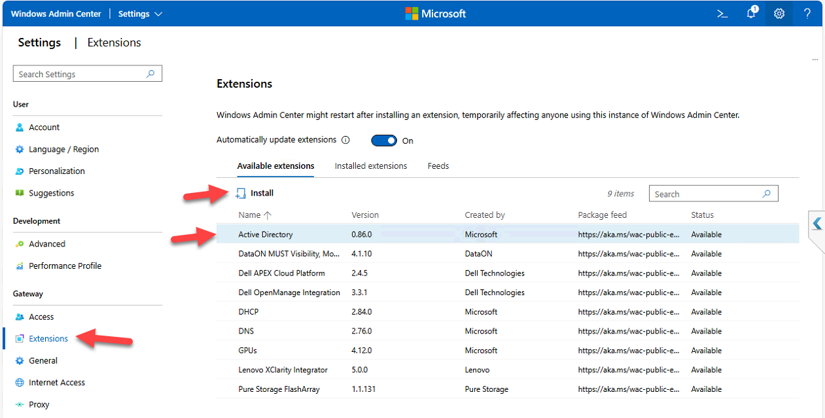Screen dimensions: 825x418
Task: Click the Internet Access globe icon
Action: (x=20, y=383)
